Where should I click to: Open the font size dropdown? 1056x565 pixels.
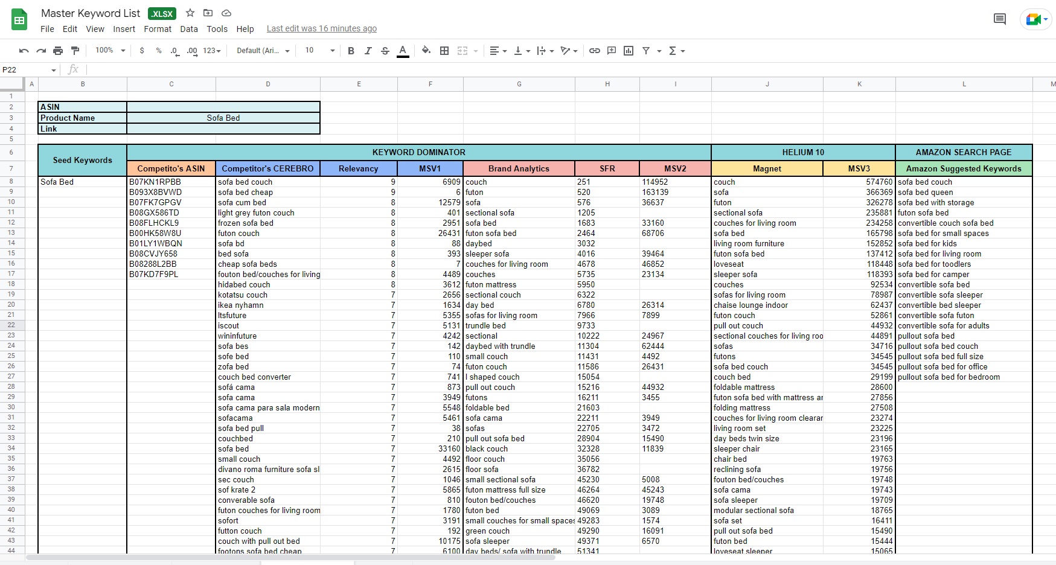click(x=319, y=51)
